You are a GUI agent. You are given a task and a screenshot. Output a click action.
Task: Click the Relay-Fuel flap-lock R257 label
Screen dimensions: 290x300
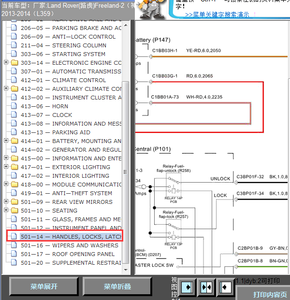(174, 214)
